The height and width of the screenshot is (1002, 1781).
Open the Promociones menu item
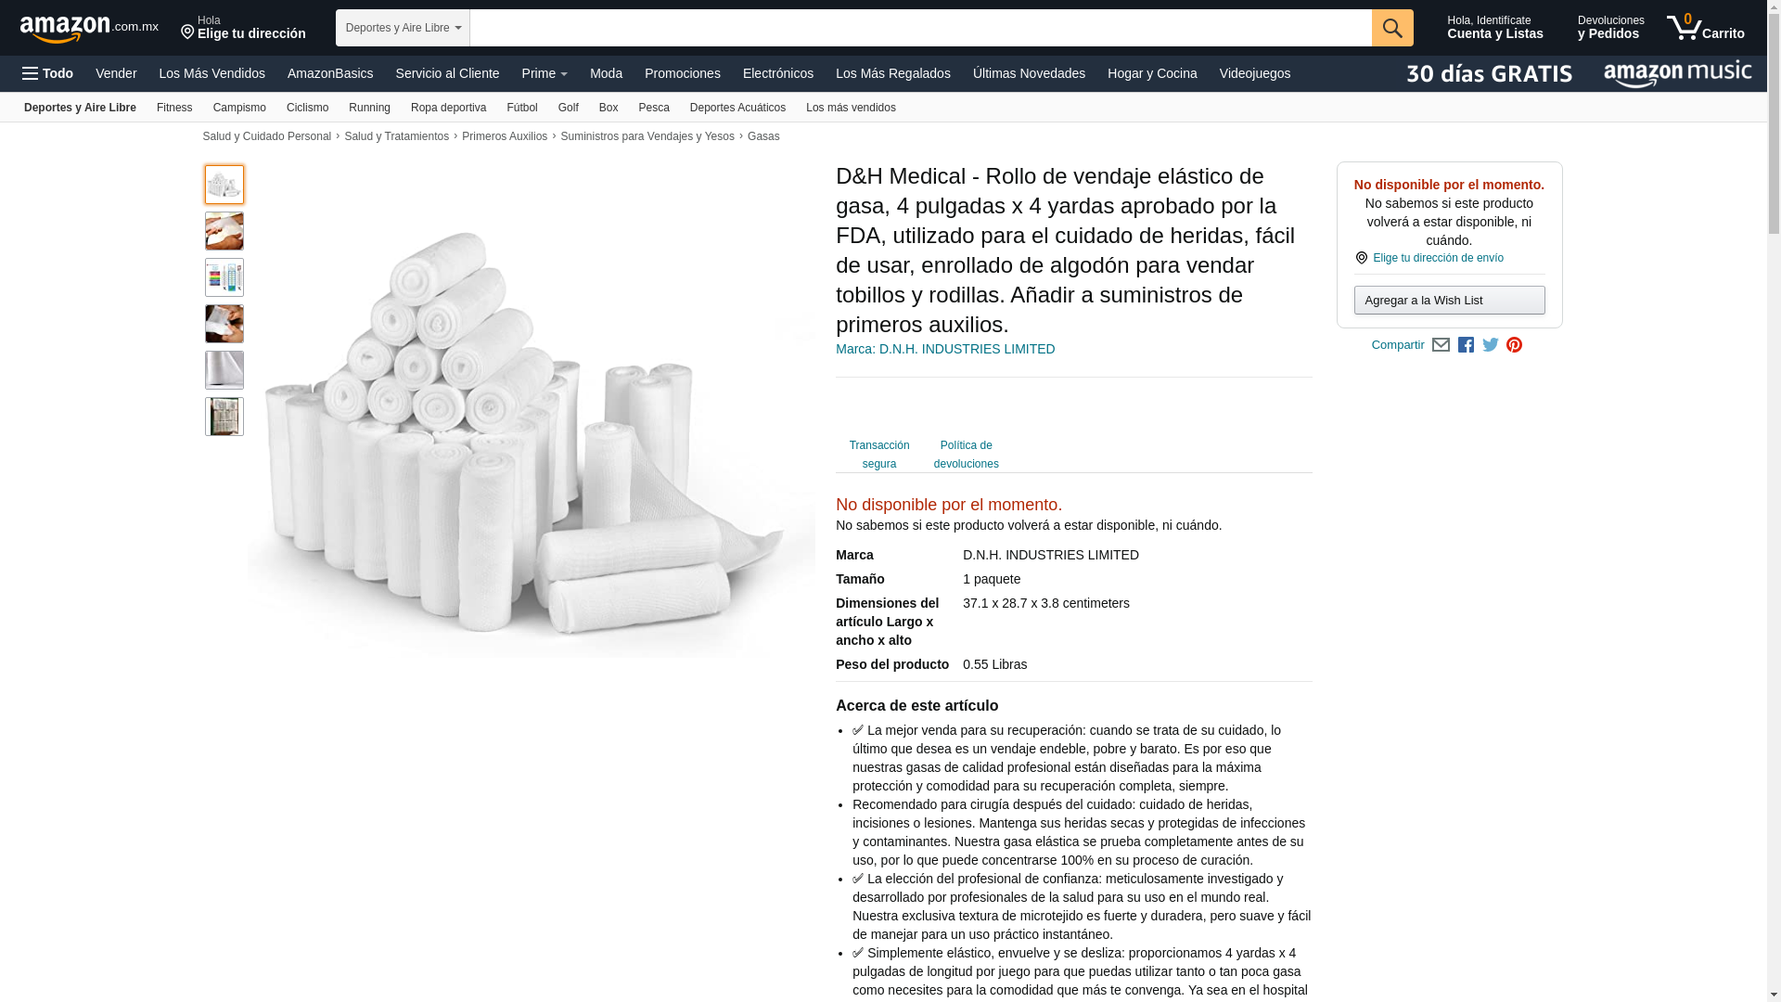tap(683, 73)
